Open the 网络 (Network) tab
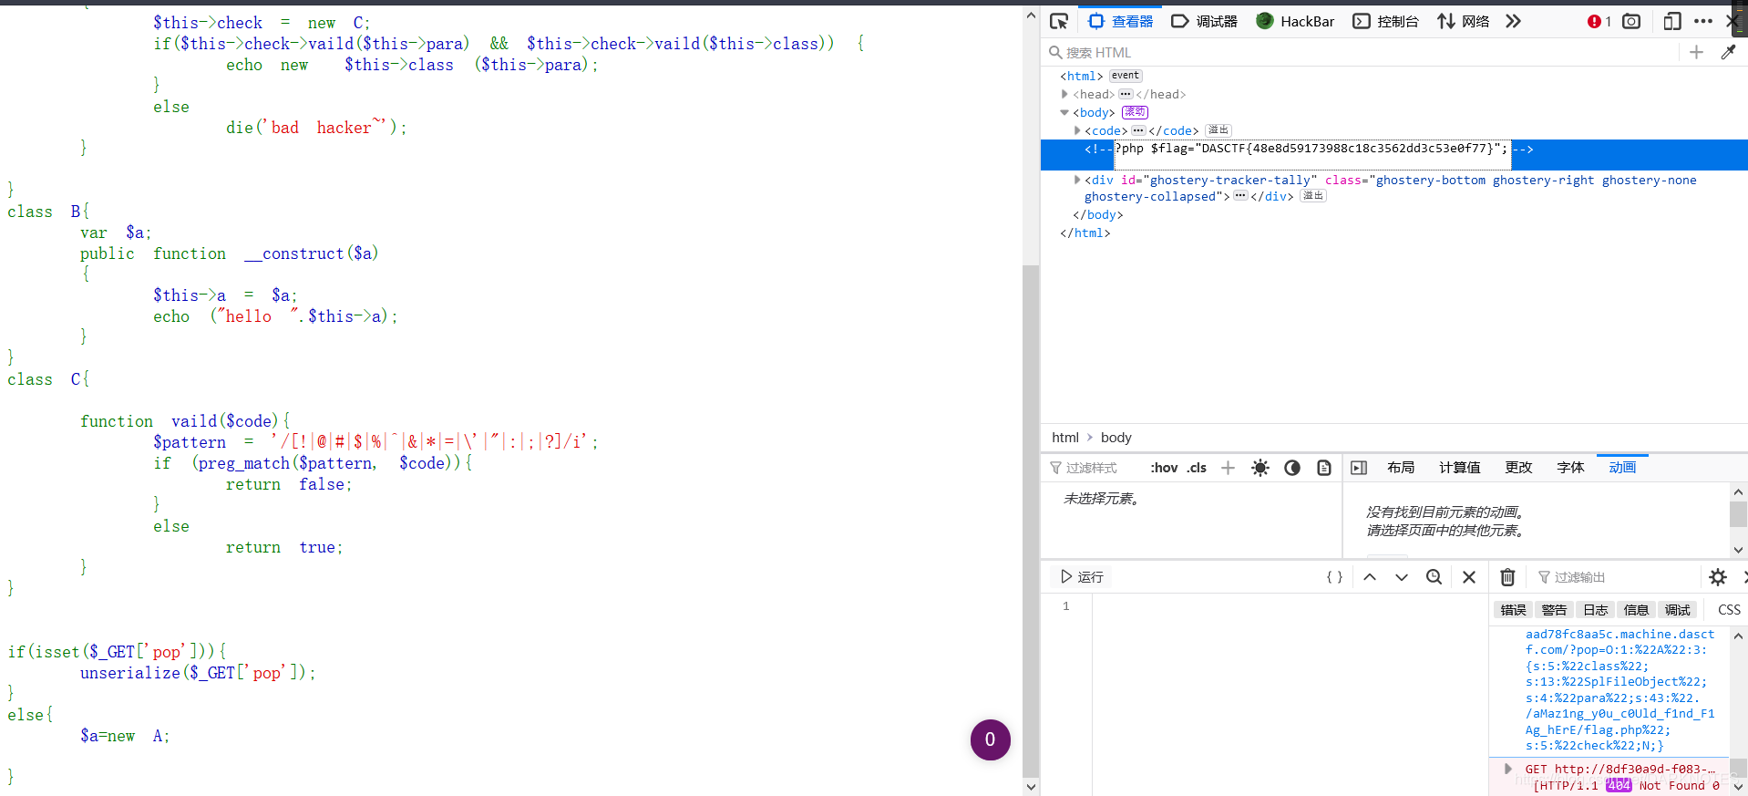The width and height of the screenshot is (1748, 796). [x=1463, y=21]
